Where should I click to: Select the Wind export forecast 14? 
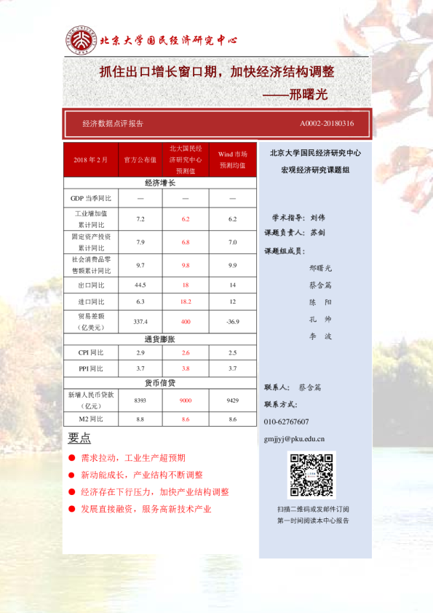click(x=233, y=285)
